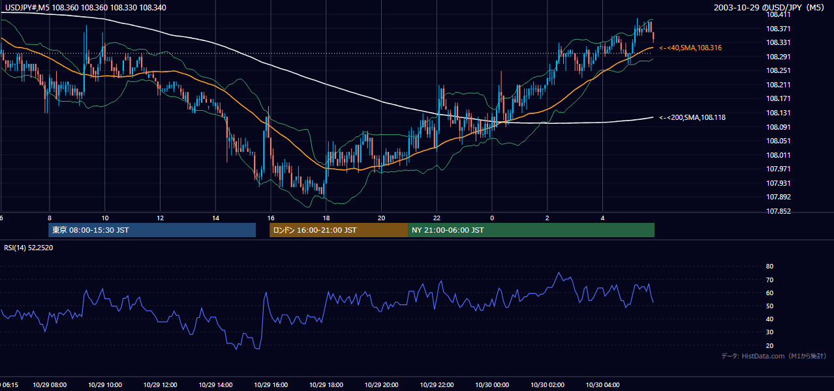Click time axis label 10/29 10:00
This screenshot has height=391, width=834.
[106, 385]
